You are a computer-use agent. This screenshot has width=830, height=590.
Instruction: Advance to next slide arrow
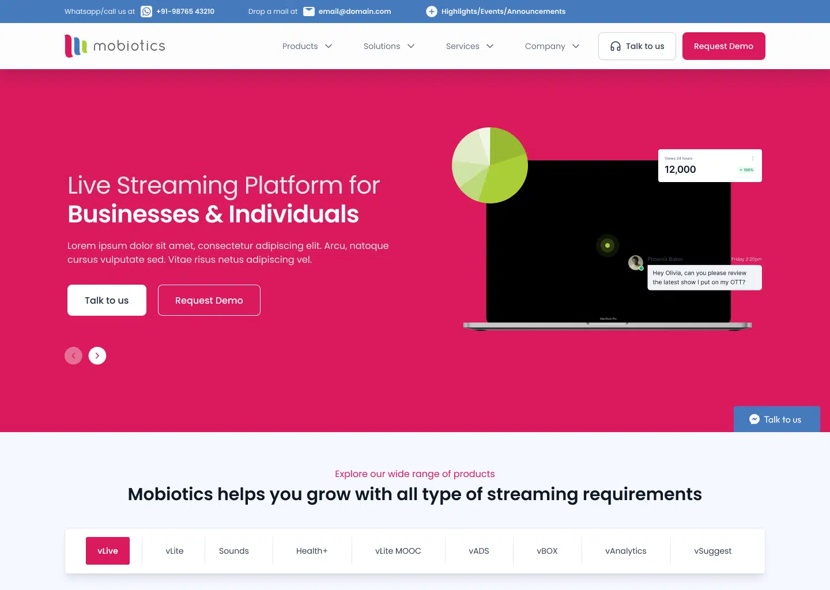point(97,355)
